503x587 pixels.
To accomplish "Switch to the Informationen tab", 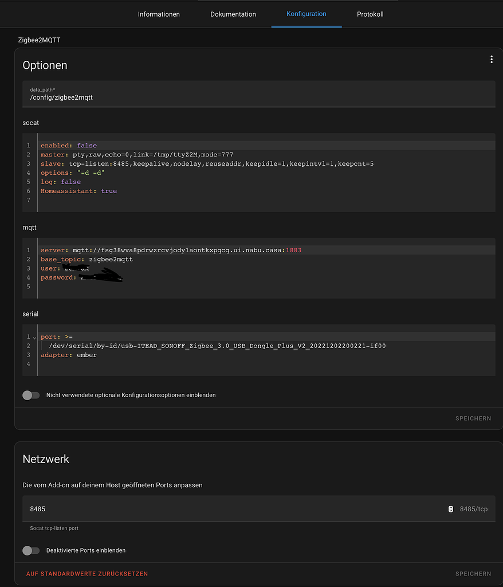I will [x=159, y=14].
